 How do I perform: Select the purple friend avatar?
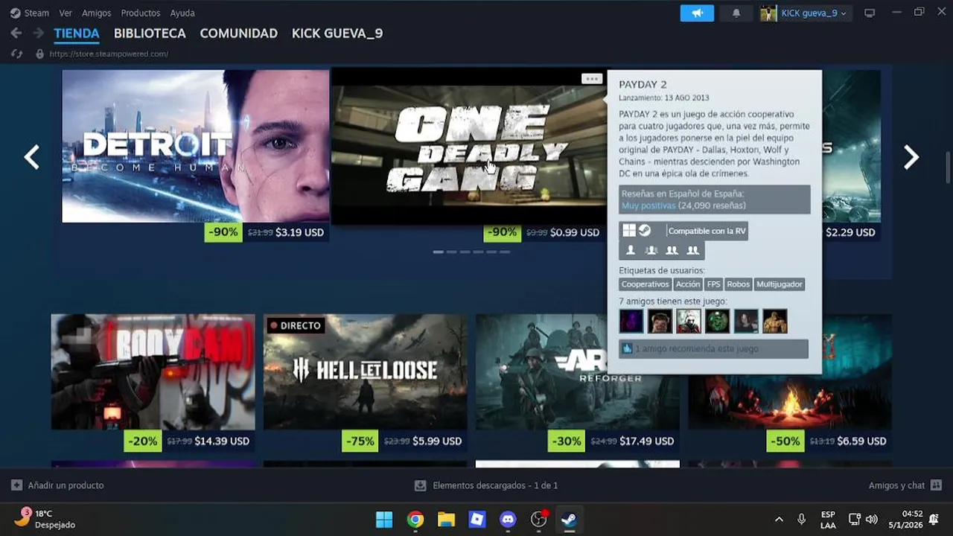(x=631, y=322)
